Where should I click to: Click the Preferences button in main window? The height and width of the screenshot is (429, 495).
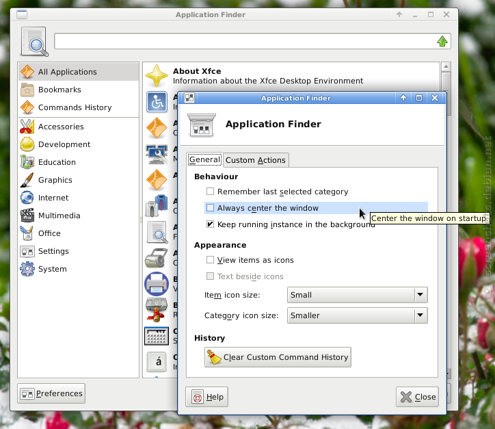(x=51, y=393)
